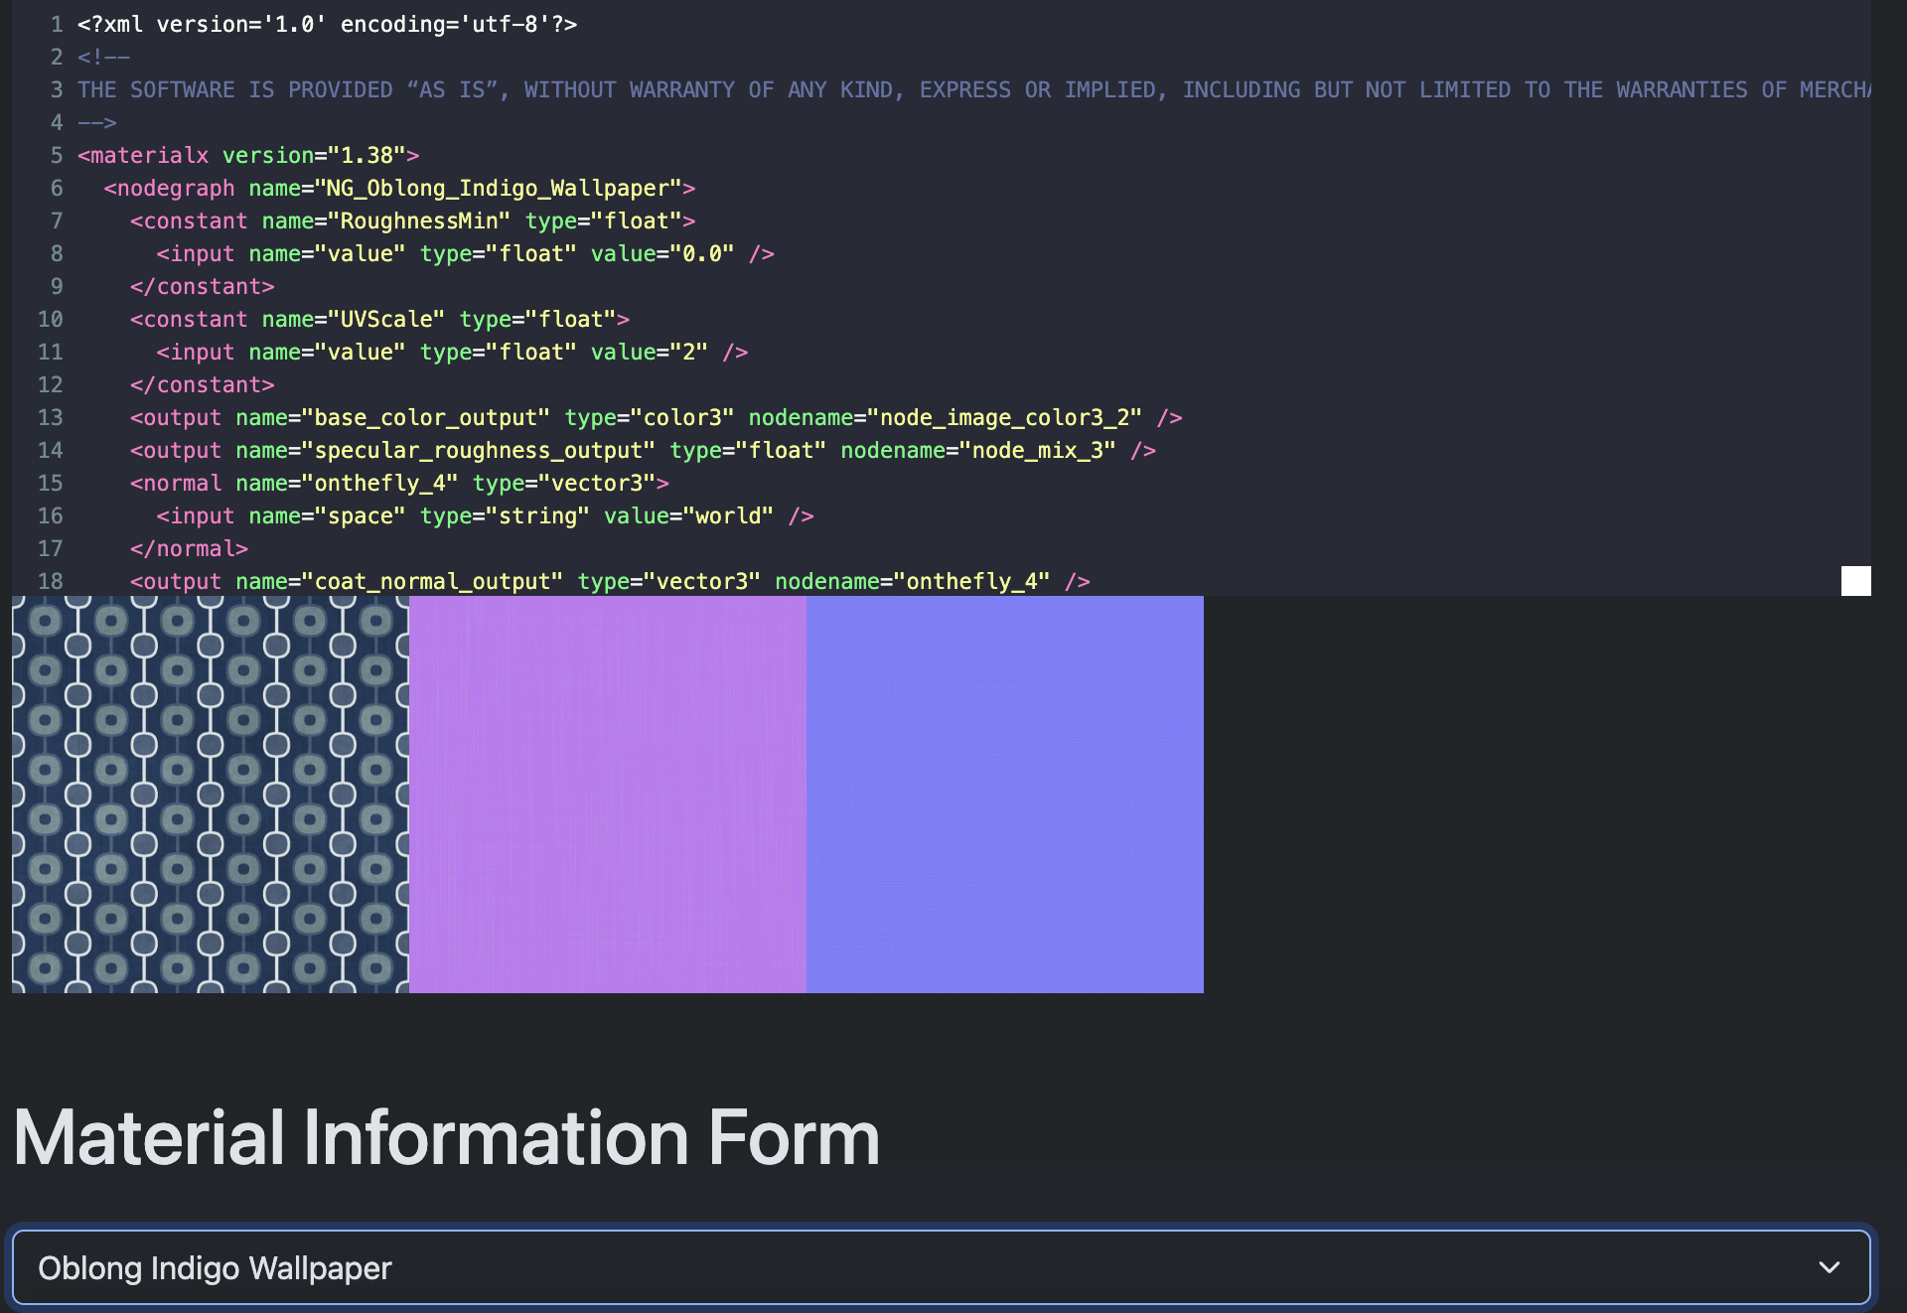Click the base_color_output name text
This screenshot has height=1313, width=1907.
click(x=426, y=418)
